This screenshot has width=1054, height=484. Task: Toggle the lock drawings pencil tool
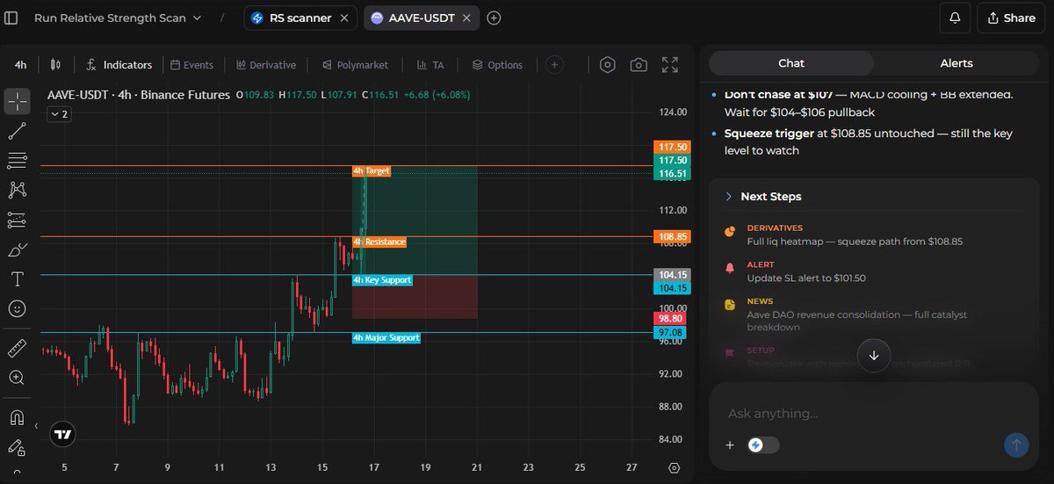point(17,446)
